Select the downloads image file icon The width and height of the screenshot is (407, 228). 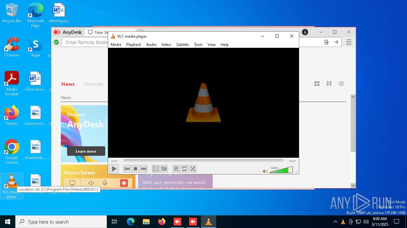click(35, 150)
